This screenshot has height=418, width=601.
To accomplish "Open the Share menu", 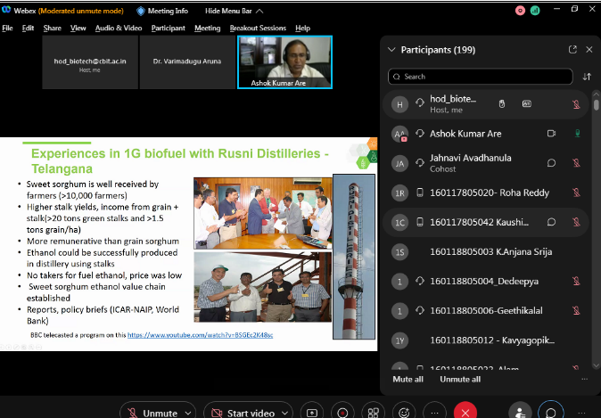I will click(52, 28).
